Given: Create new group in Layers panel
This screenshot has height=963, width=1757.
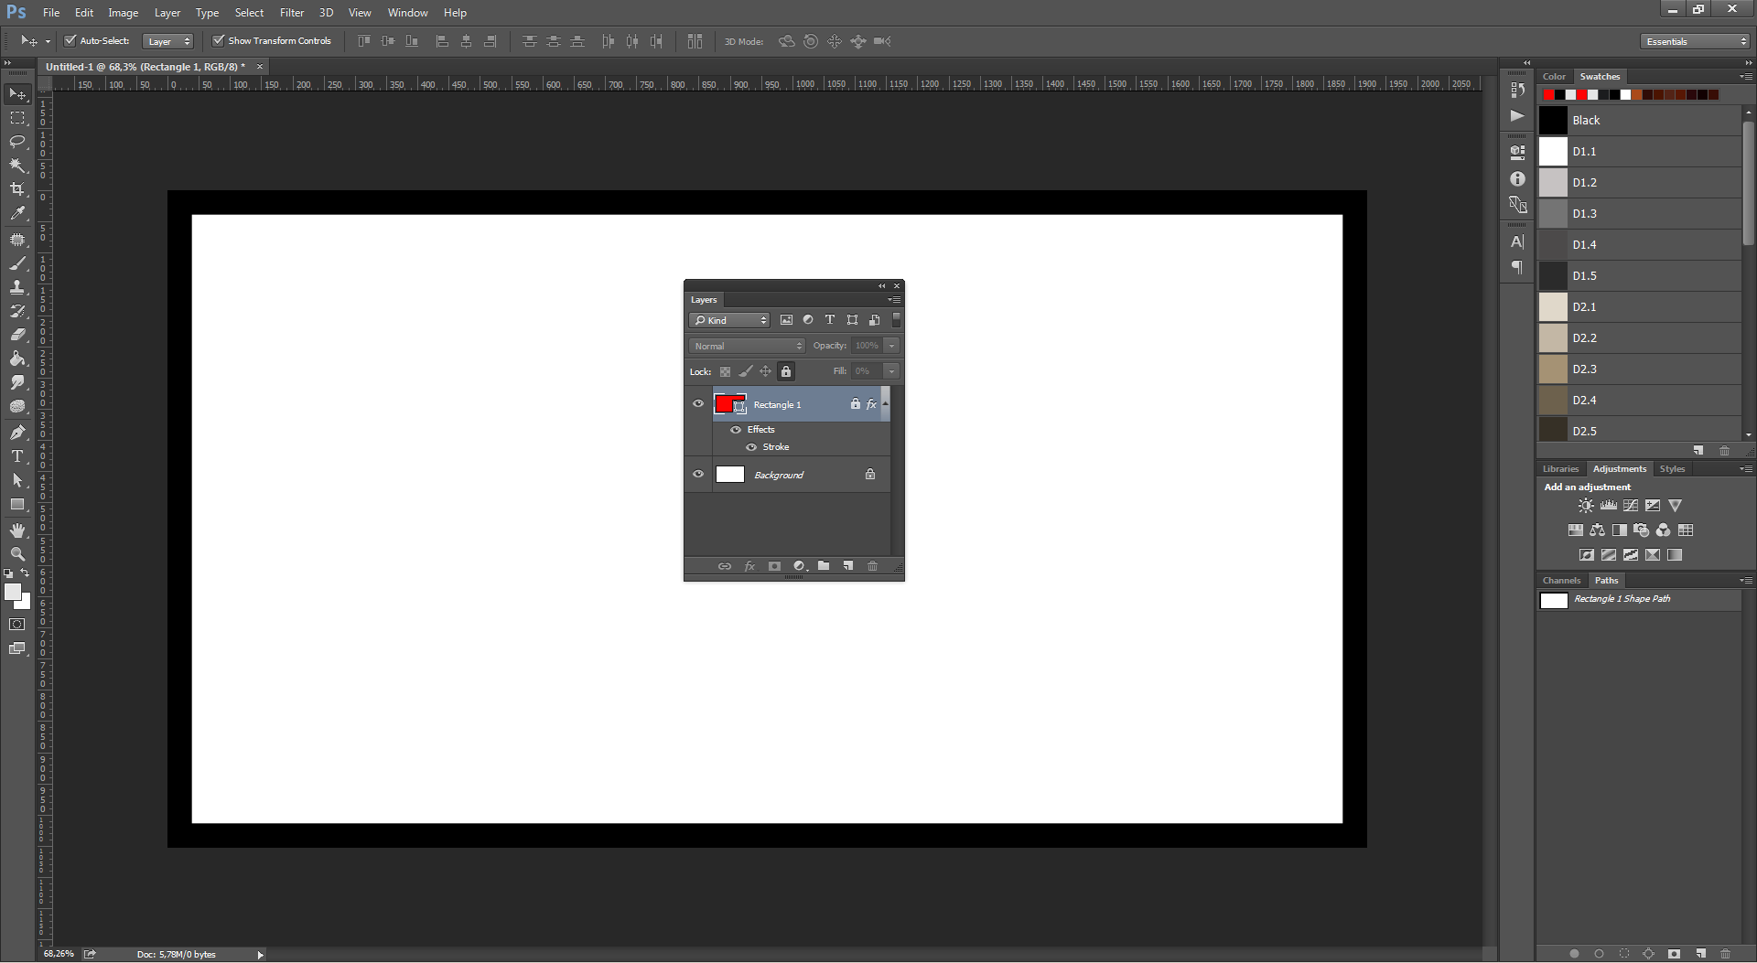Looking at the screenshot, I should tap(824, 566).
